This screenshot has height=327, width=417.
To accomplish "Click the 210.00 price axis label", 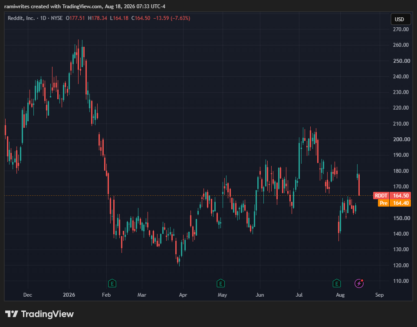I will tap(401, 124).
